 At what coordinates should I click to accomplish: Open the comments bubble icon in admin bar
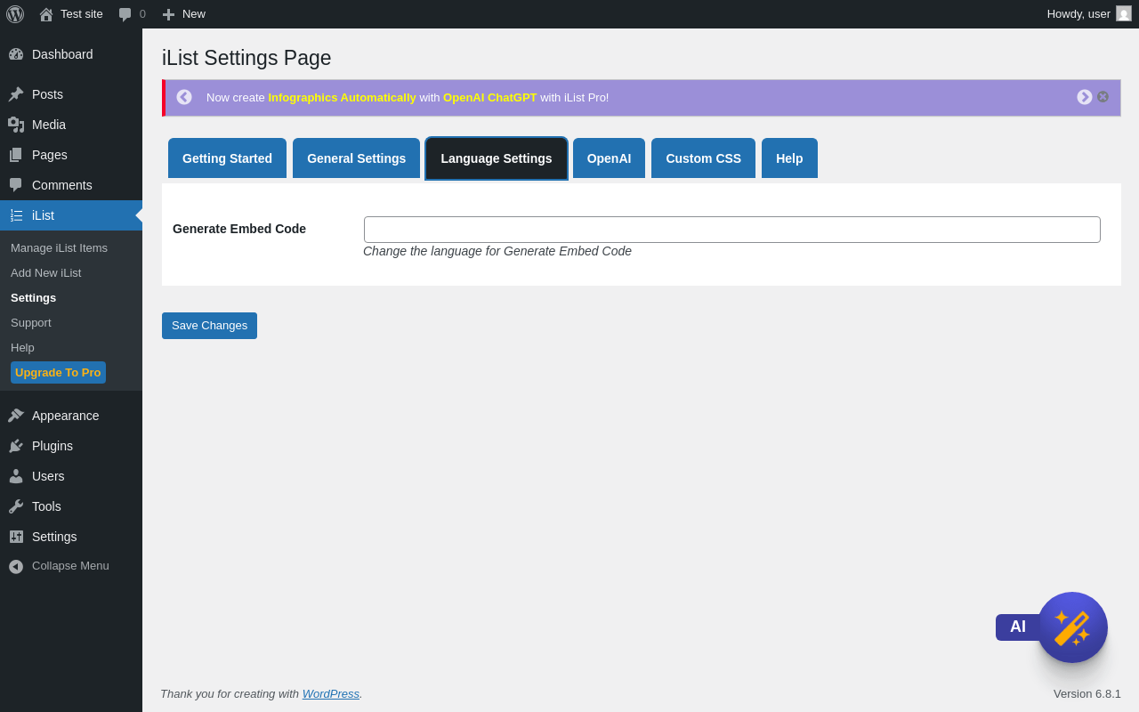pos(125,14)
